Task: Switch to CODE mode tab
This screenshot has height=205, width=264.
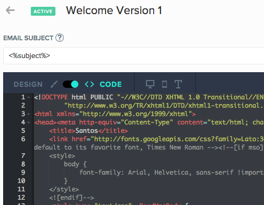Action: (x=111, y=84)
